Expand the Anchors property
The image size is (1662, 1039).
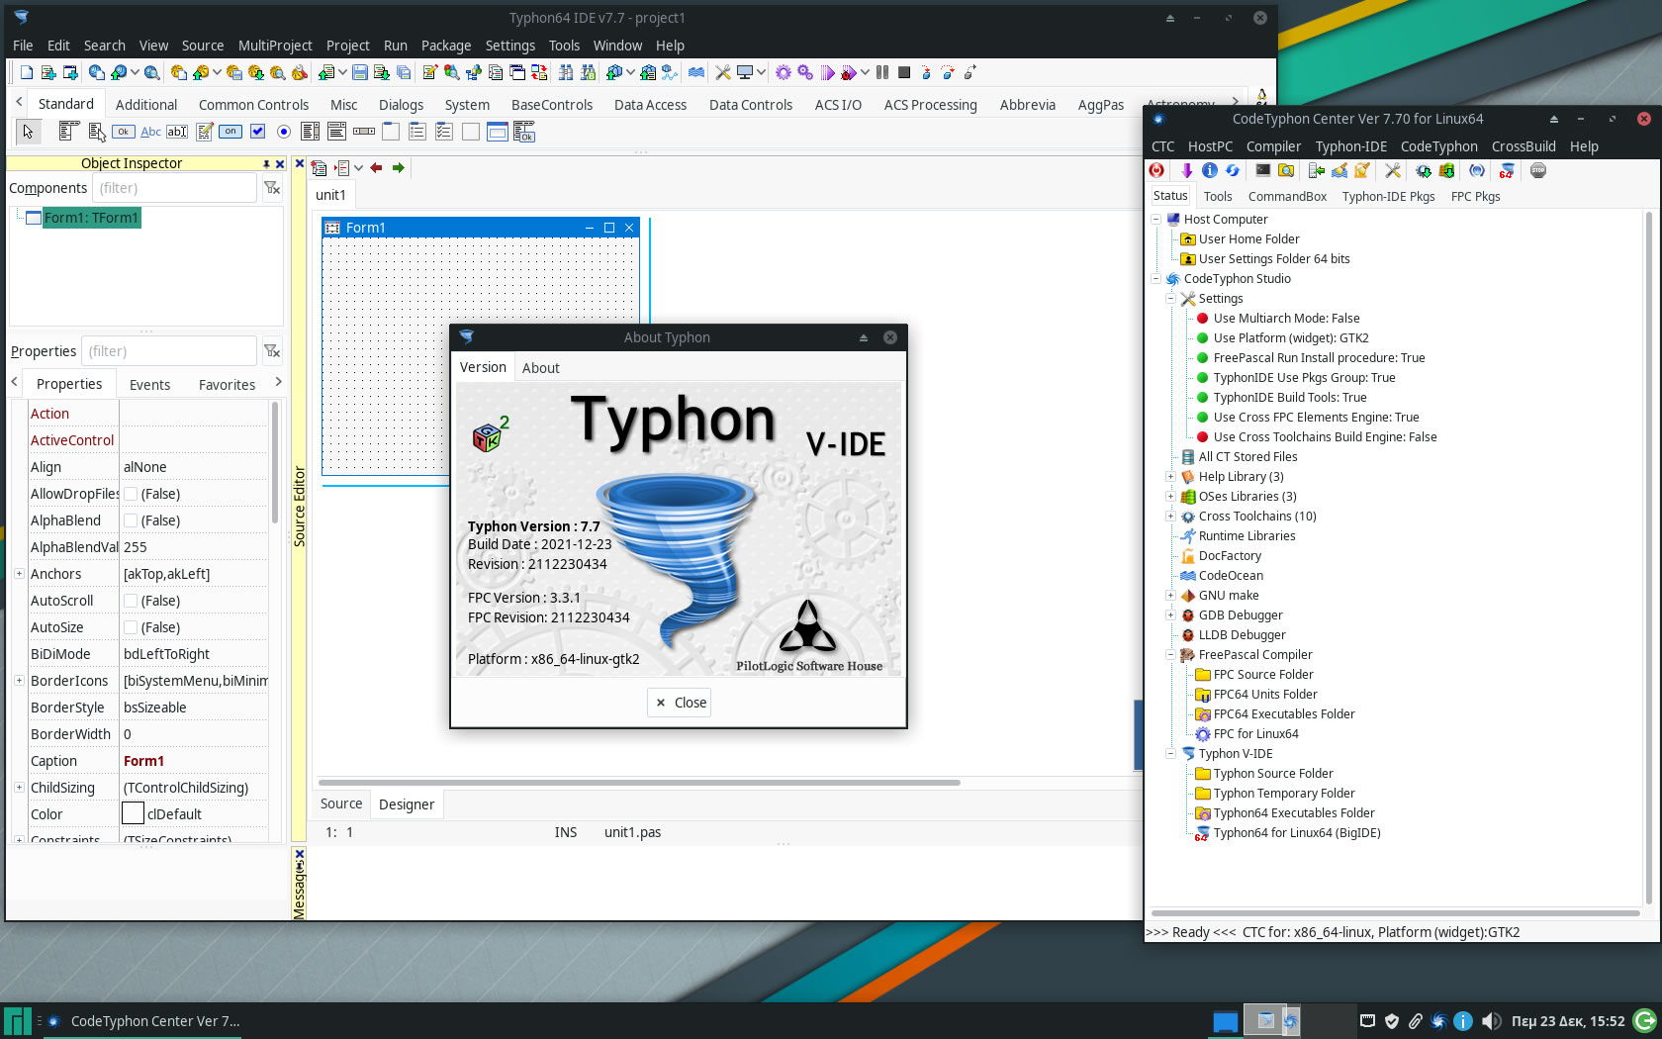pyautogui.click(x=19, y=574)
